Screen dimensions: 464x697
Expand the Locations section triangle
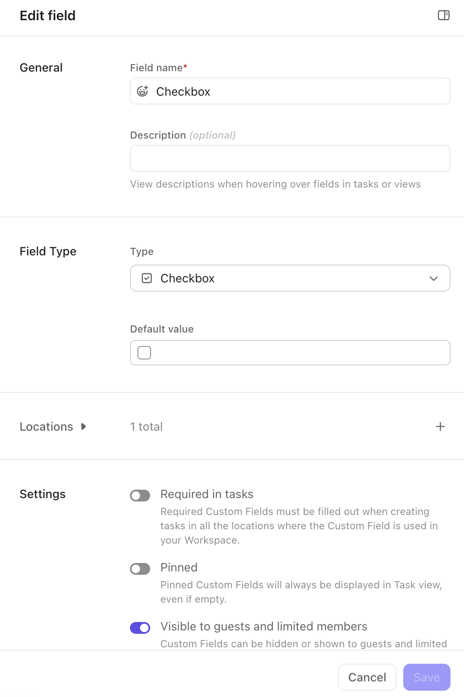coord(84,426)
